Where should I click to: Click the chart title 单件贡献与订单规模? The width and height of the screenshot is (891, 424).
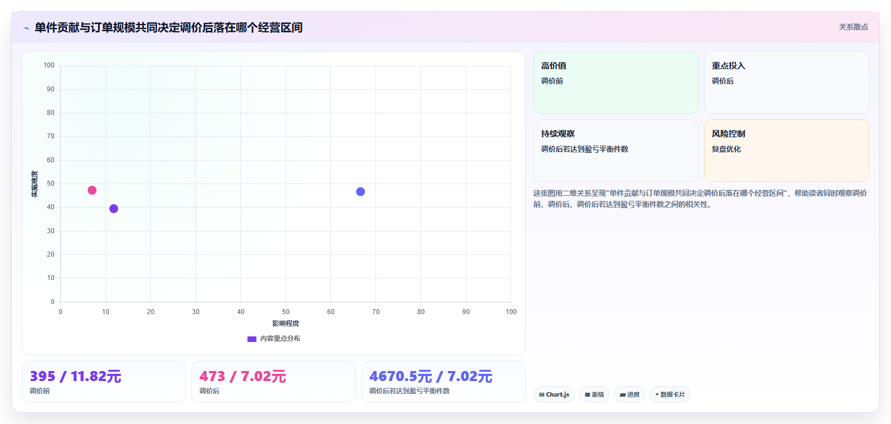click(x=168, y=28)
